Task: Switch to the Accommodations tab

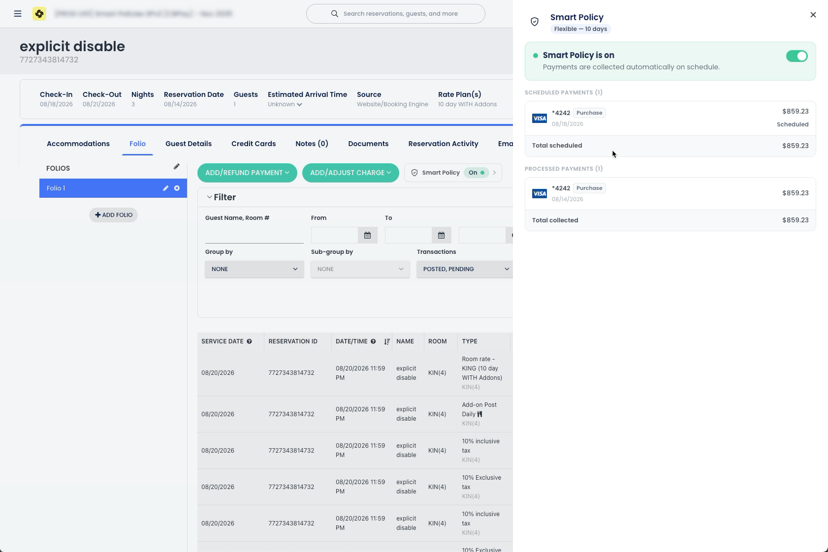Action: coord(78,144)
